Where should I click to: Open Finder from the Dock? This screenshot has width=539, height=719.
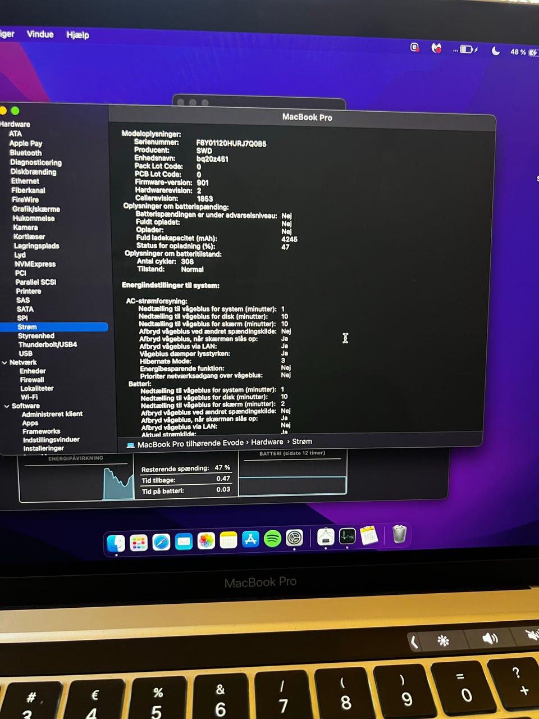pyautogui.click(x=116, y=543)
